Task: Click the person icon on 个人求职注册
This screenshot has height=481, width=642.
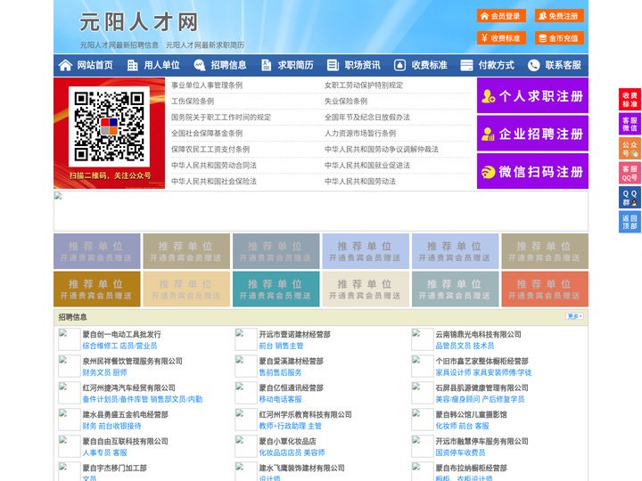Action: click(488, 96)
